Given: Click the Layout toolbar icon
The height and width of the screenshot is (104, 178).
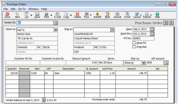Looking at the screenshot, I should coord(137,15).
